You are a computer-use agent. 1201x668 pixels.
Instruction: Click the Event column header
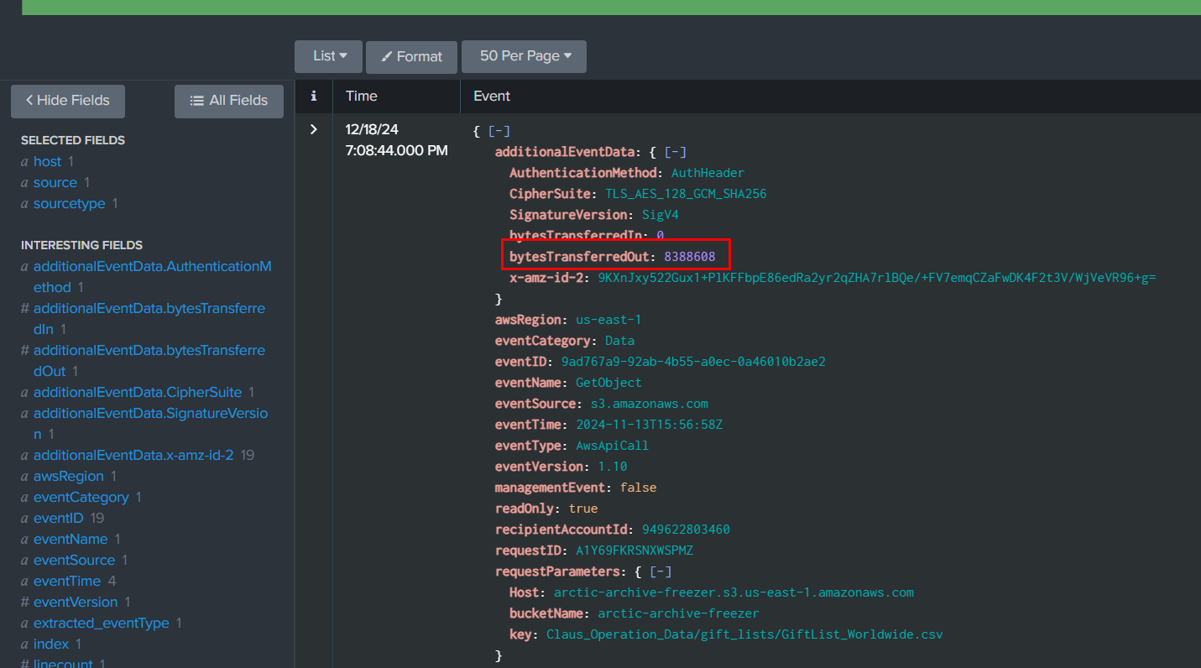click(492, 97)
